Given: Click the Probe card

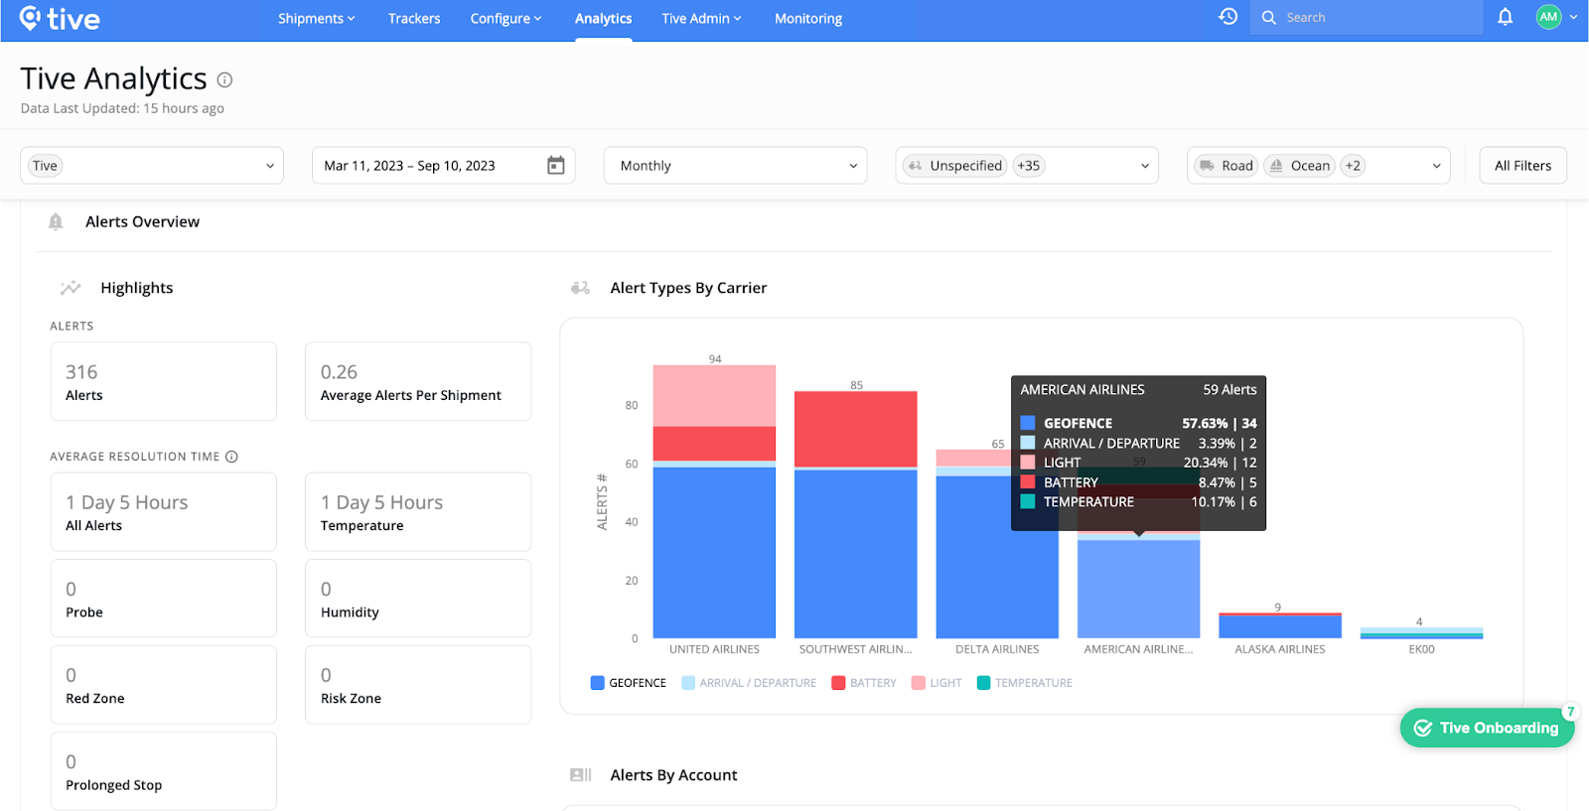Looking at the screenshot, I should 164,599.
